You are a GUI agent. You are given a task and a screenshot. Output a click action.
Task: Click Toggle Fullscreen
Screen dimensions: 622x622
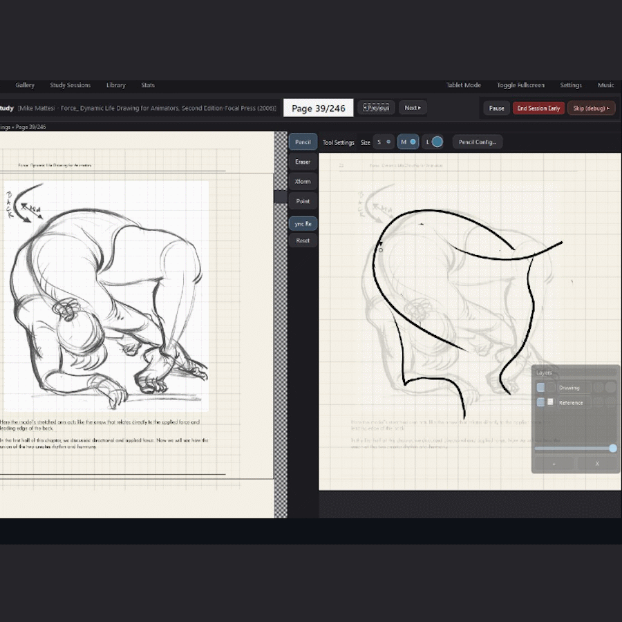pos(520,85)
